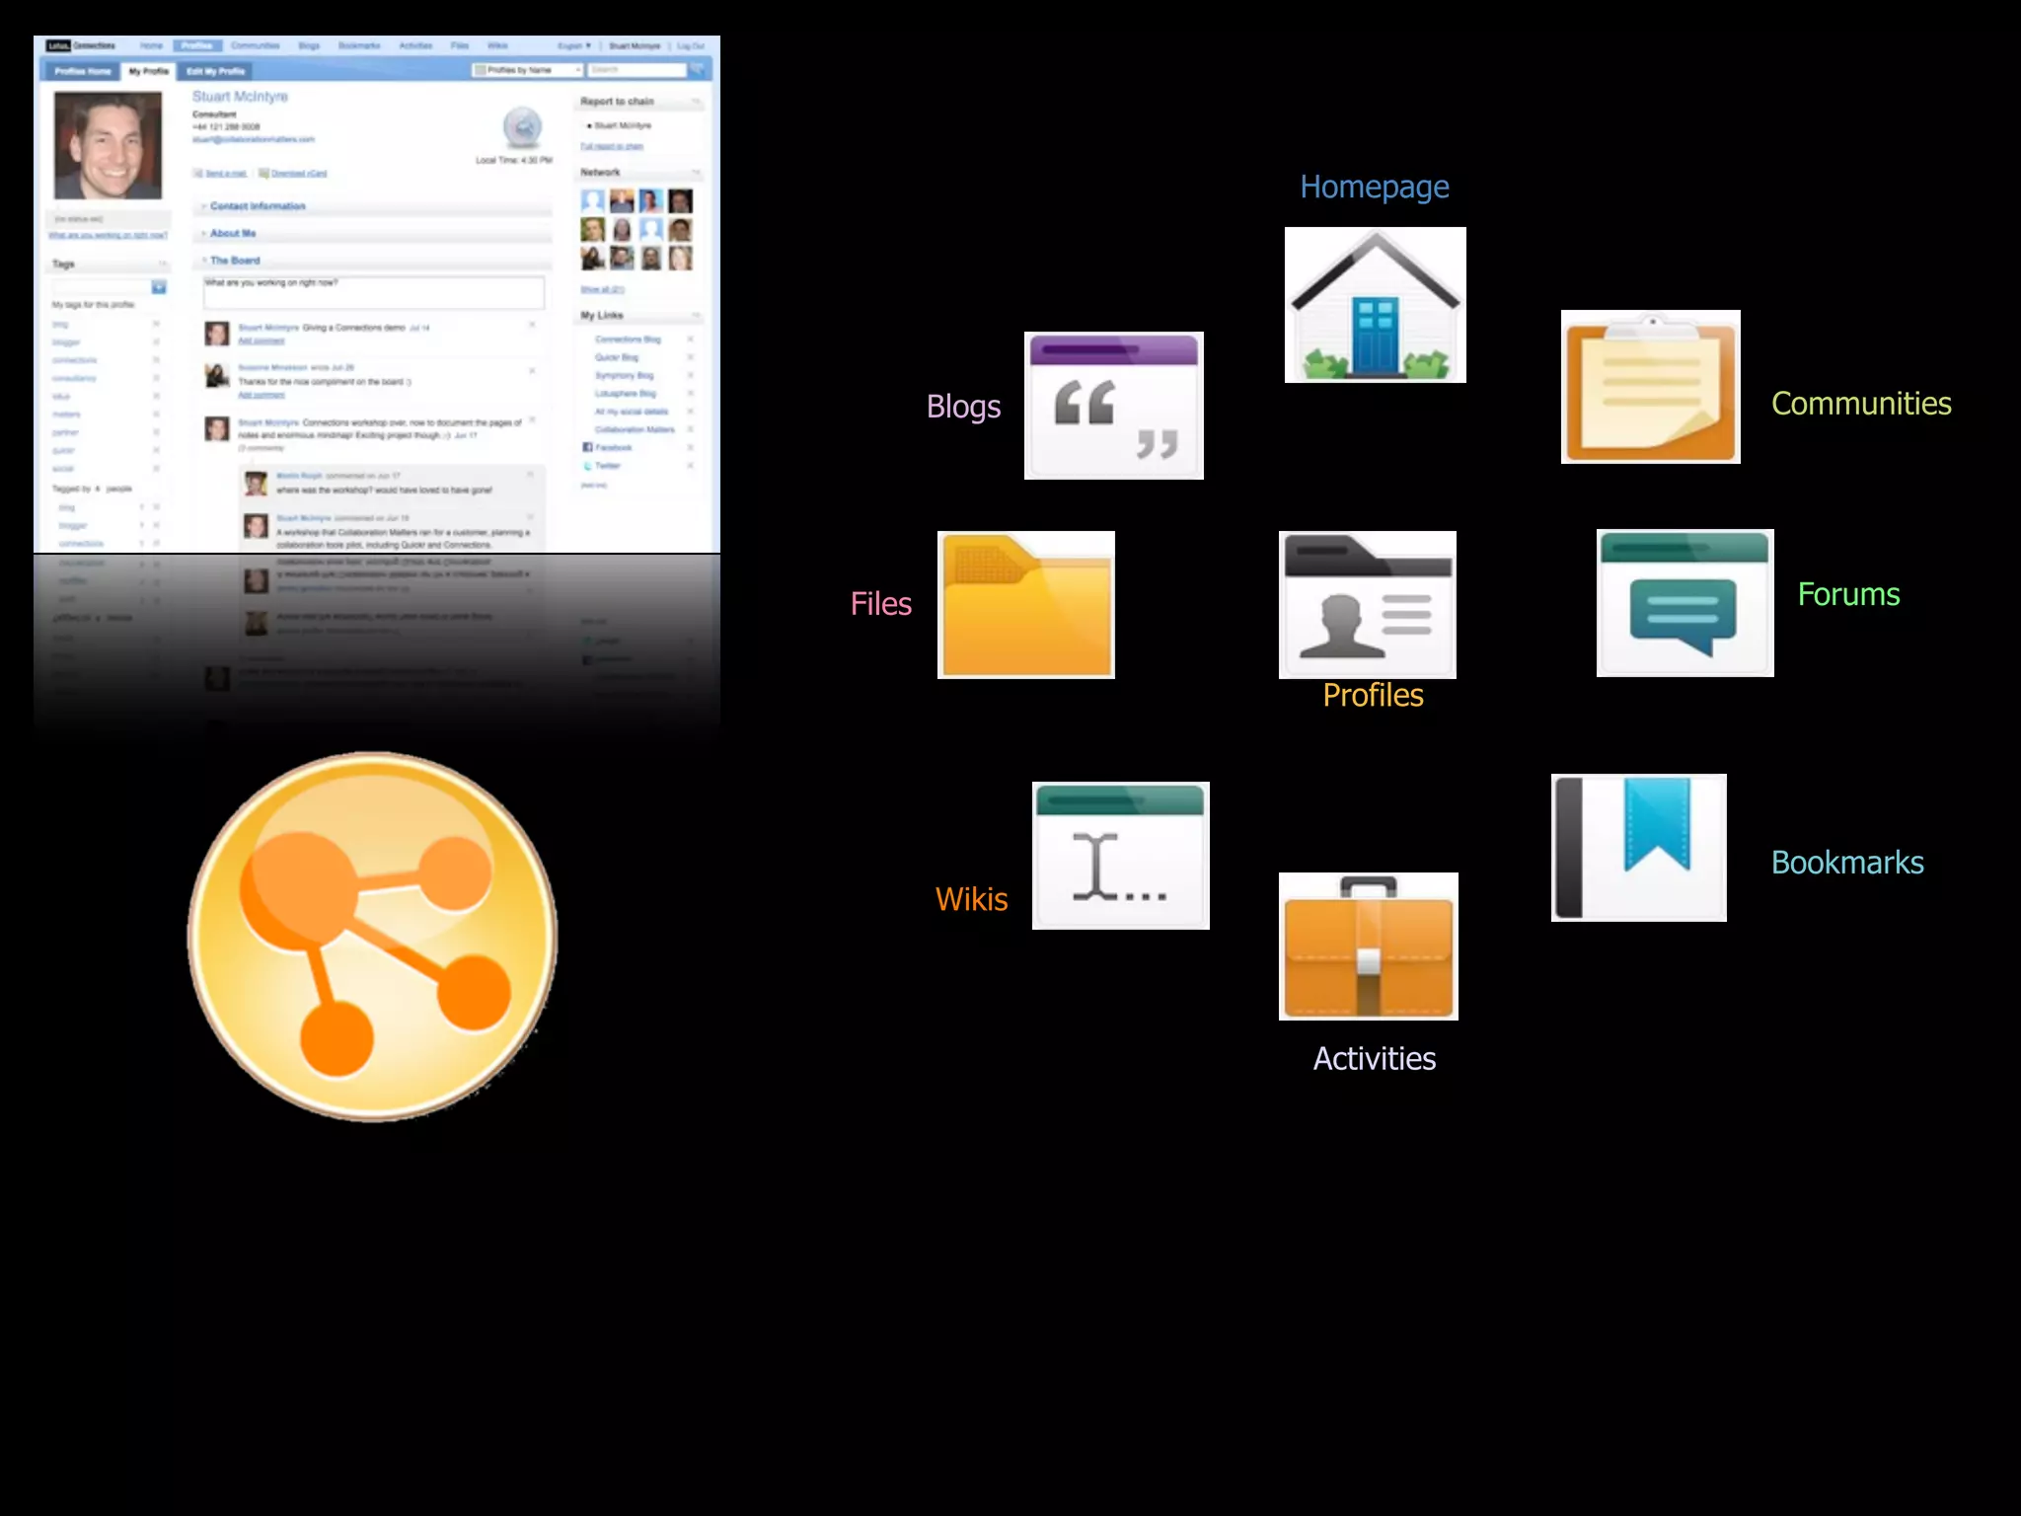
Task: Click the Activities label
Action: [x=1374, y=1058]
